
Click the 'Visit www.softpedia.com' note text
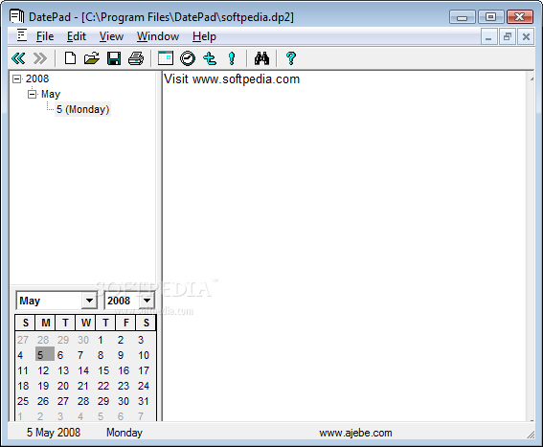point(232,79)
